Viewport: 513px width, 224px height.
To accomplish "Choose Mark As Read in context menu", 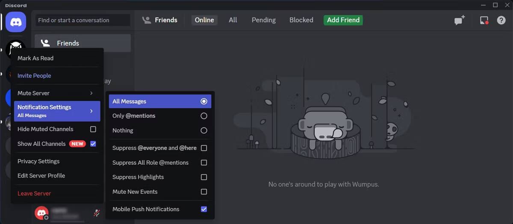I will [x=57, y=58].
